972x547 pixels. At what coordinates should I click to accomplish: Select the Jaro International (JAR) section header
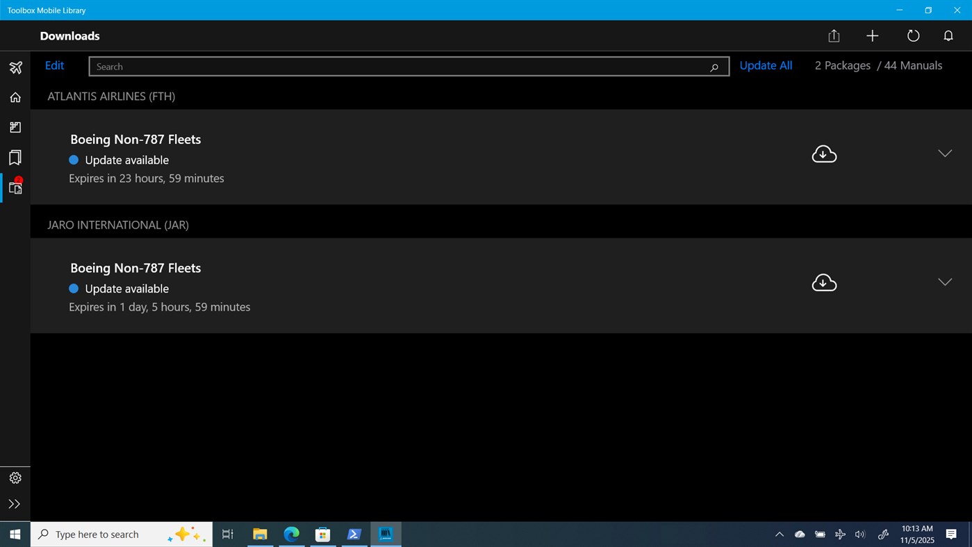(117, 224)
